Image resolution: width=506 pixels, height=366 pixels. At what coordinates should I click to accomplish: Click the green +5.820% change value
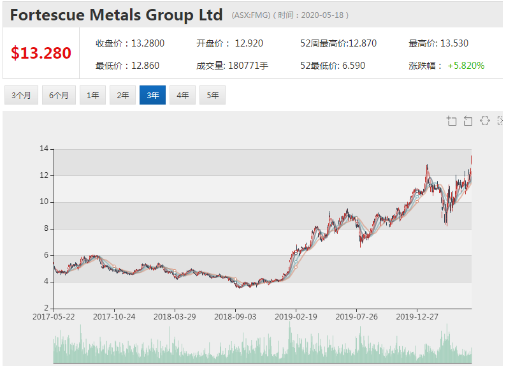point(466,66)
